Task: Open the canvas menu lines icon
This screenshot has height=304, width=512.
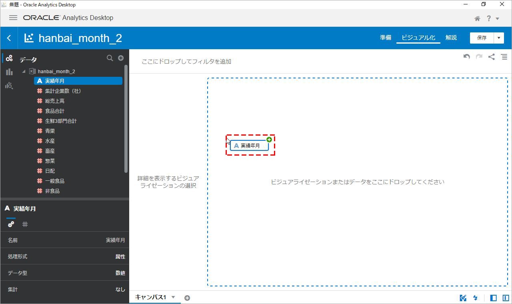Action: coord(504,57)
